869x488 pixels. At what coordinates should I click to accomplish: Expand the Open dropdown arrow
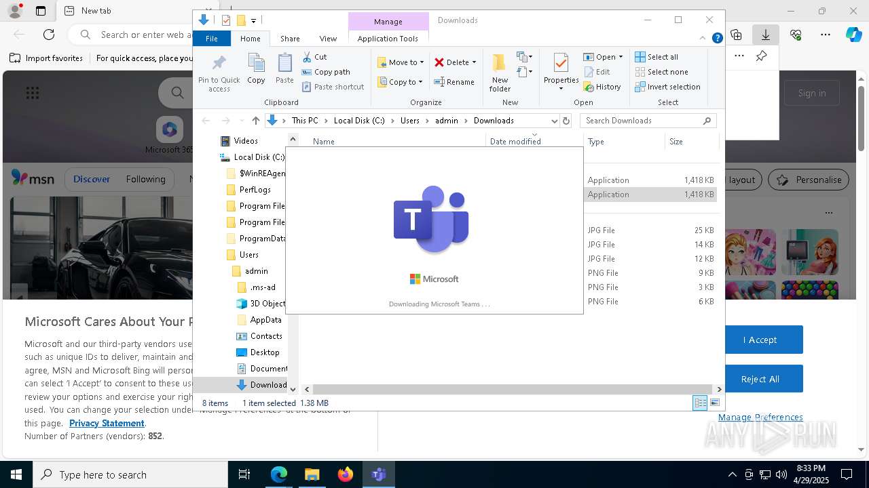point(621,57)
